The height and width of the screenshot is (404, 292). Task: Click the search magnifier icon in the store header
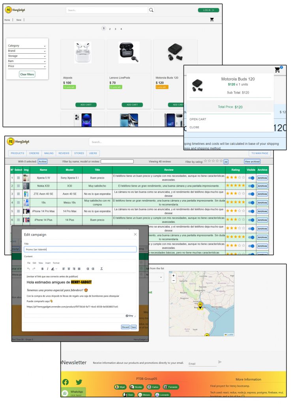151,10
